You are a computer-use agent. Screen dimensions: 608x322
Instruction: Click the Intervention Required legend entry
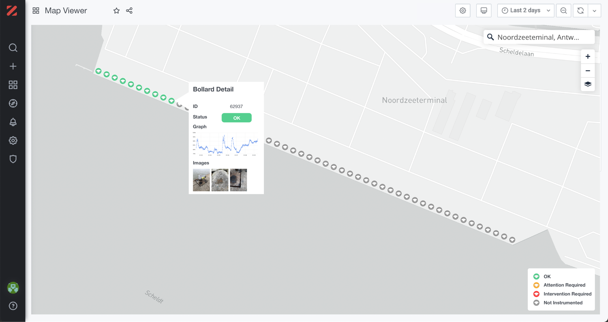[567, 294]
